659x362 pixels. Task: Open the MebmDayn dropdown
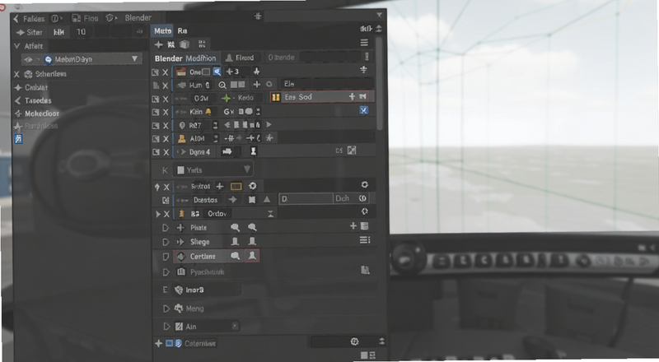click(82, 59)
